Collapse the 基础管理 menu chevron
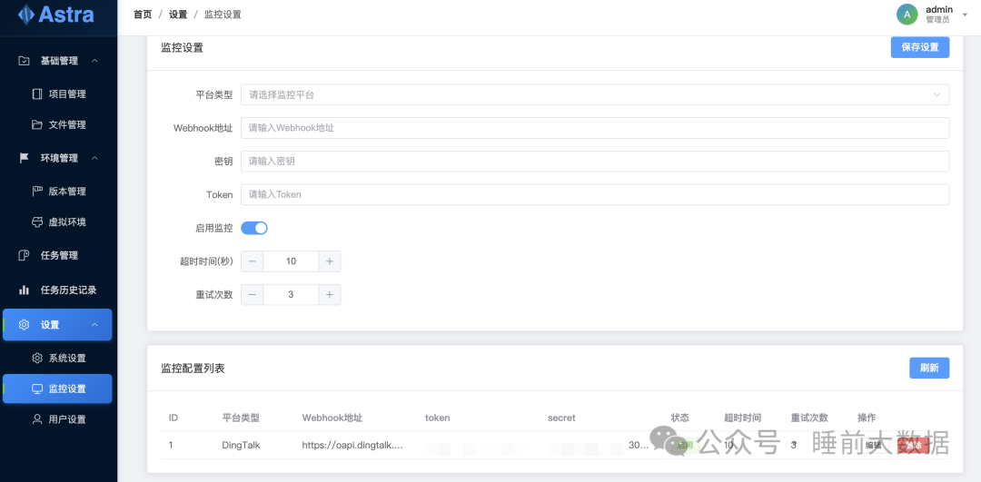The image size is (981, 482). coord(94,61)
